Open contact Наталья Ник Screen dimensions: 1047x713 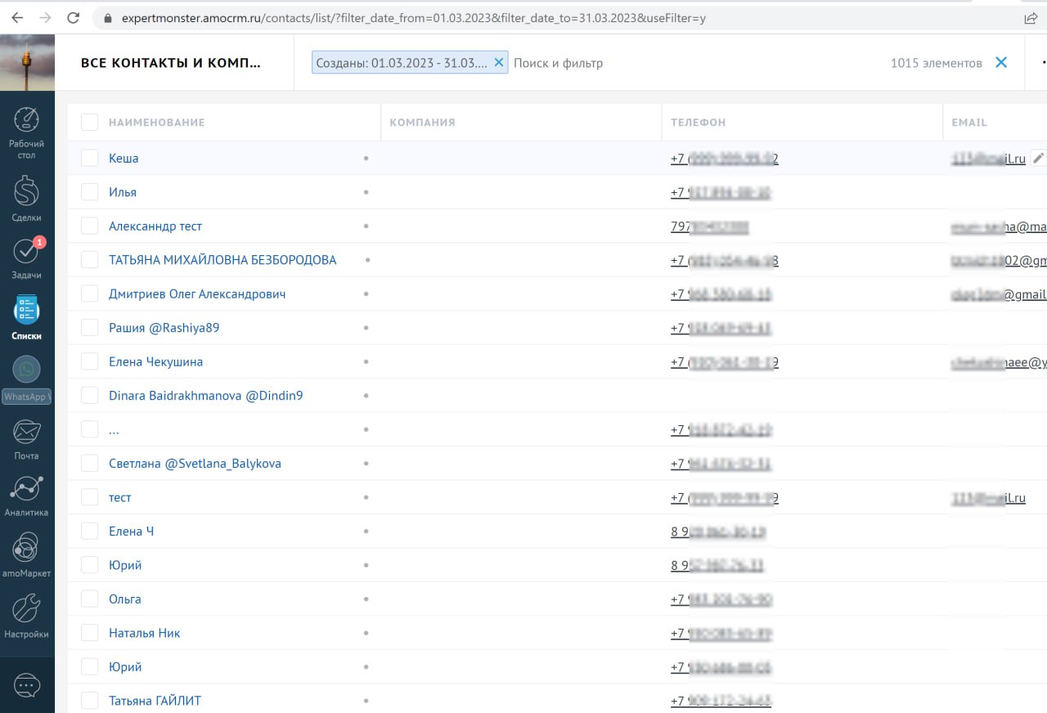coord(145,633)
